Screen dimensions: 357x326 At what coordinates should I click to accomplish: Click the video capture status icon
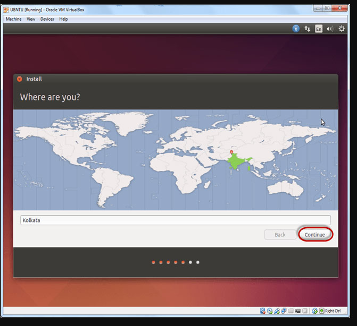pos(298,311)
